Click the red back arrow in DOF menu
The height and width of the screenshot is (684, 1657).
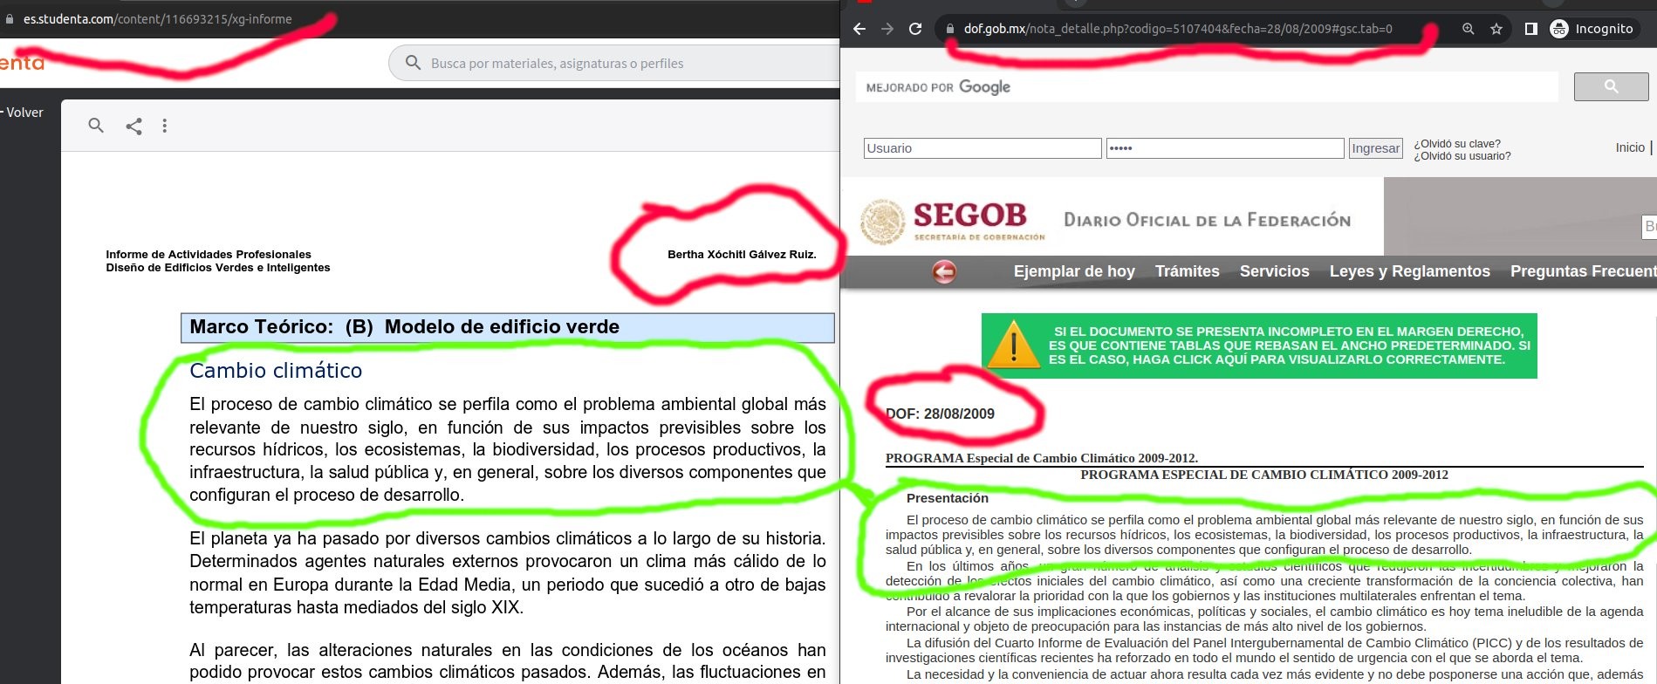[x=944, y=272]
